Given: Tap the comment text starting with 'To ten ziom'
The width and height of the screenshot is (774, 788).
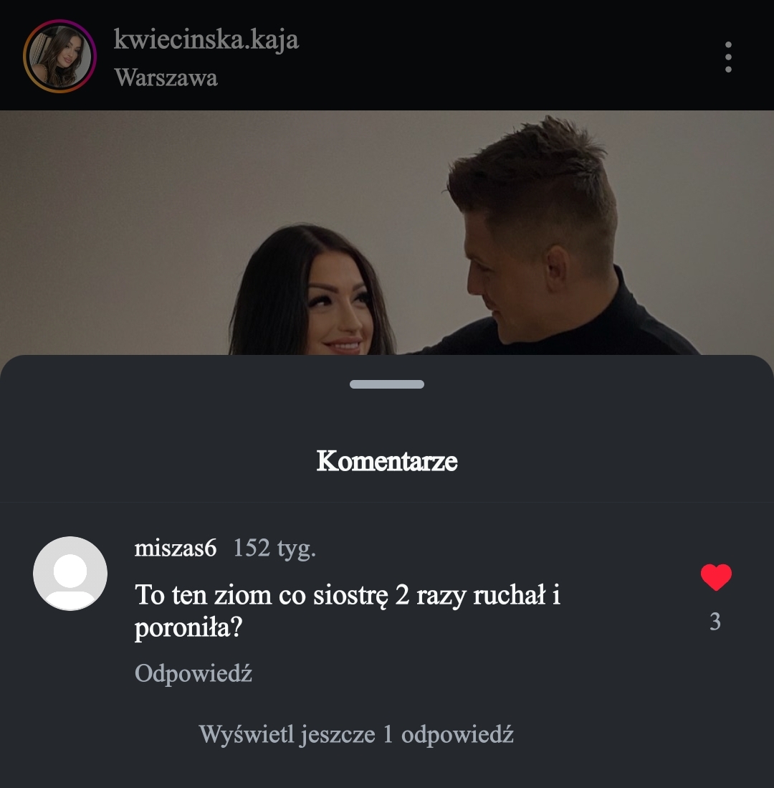Looking at the screenshot, I should (x=348, y=595).
